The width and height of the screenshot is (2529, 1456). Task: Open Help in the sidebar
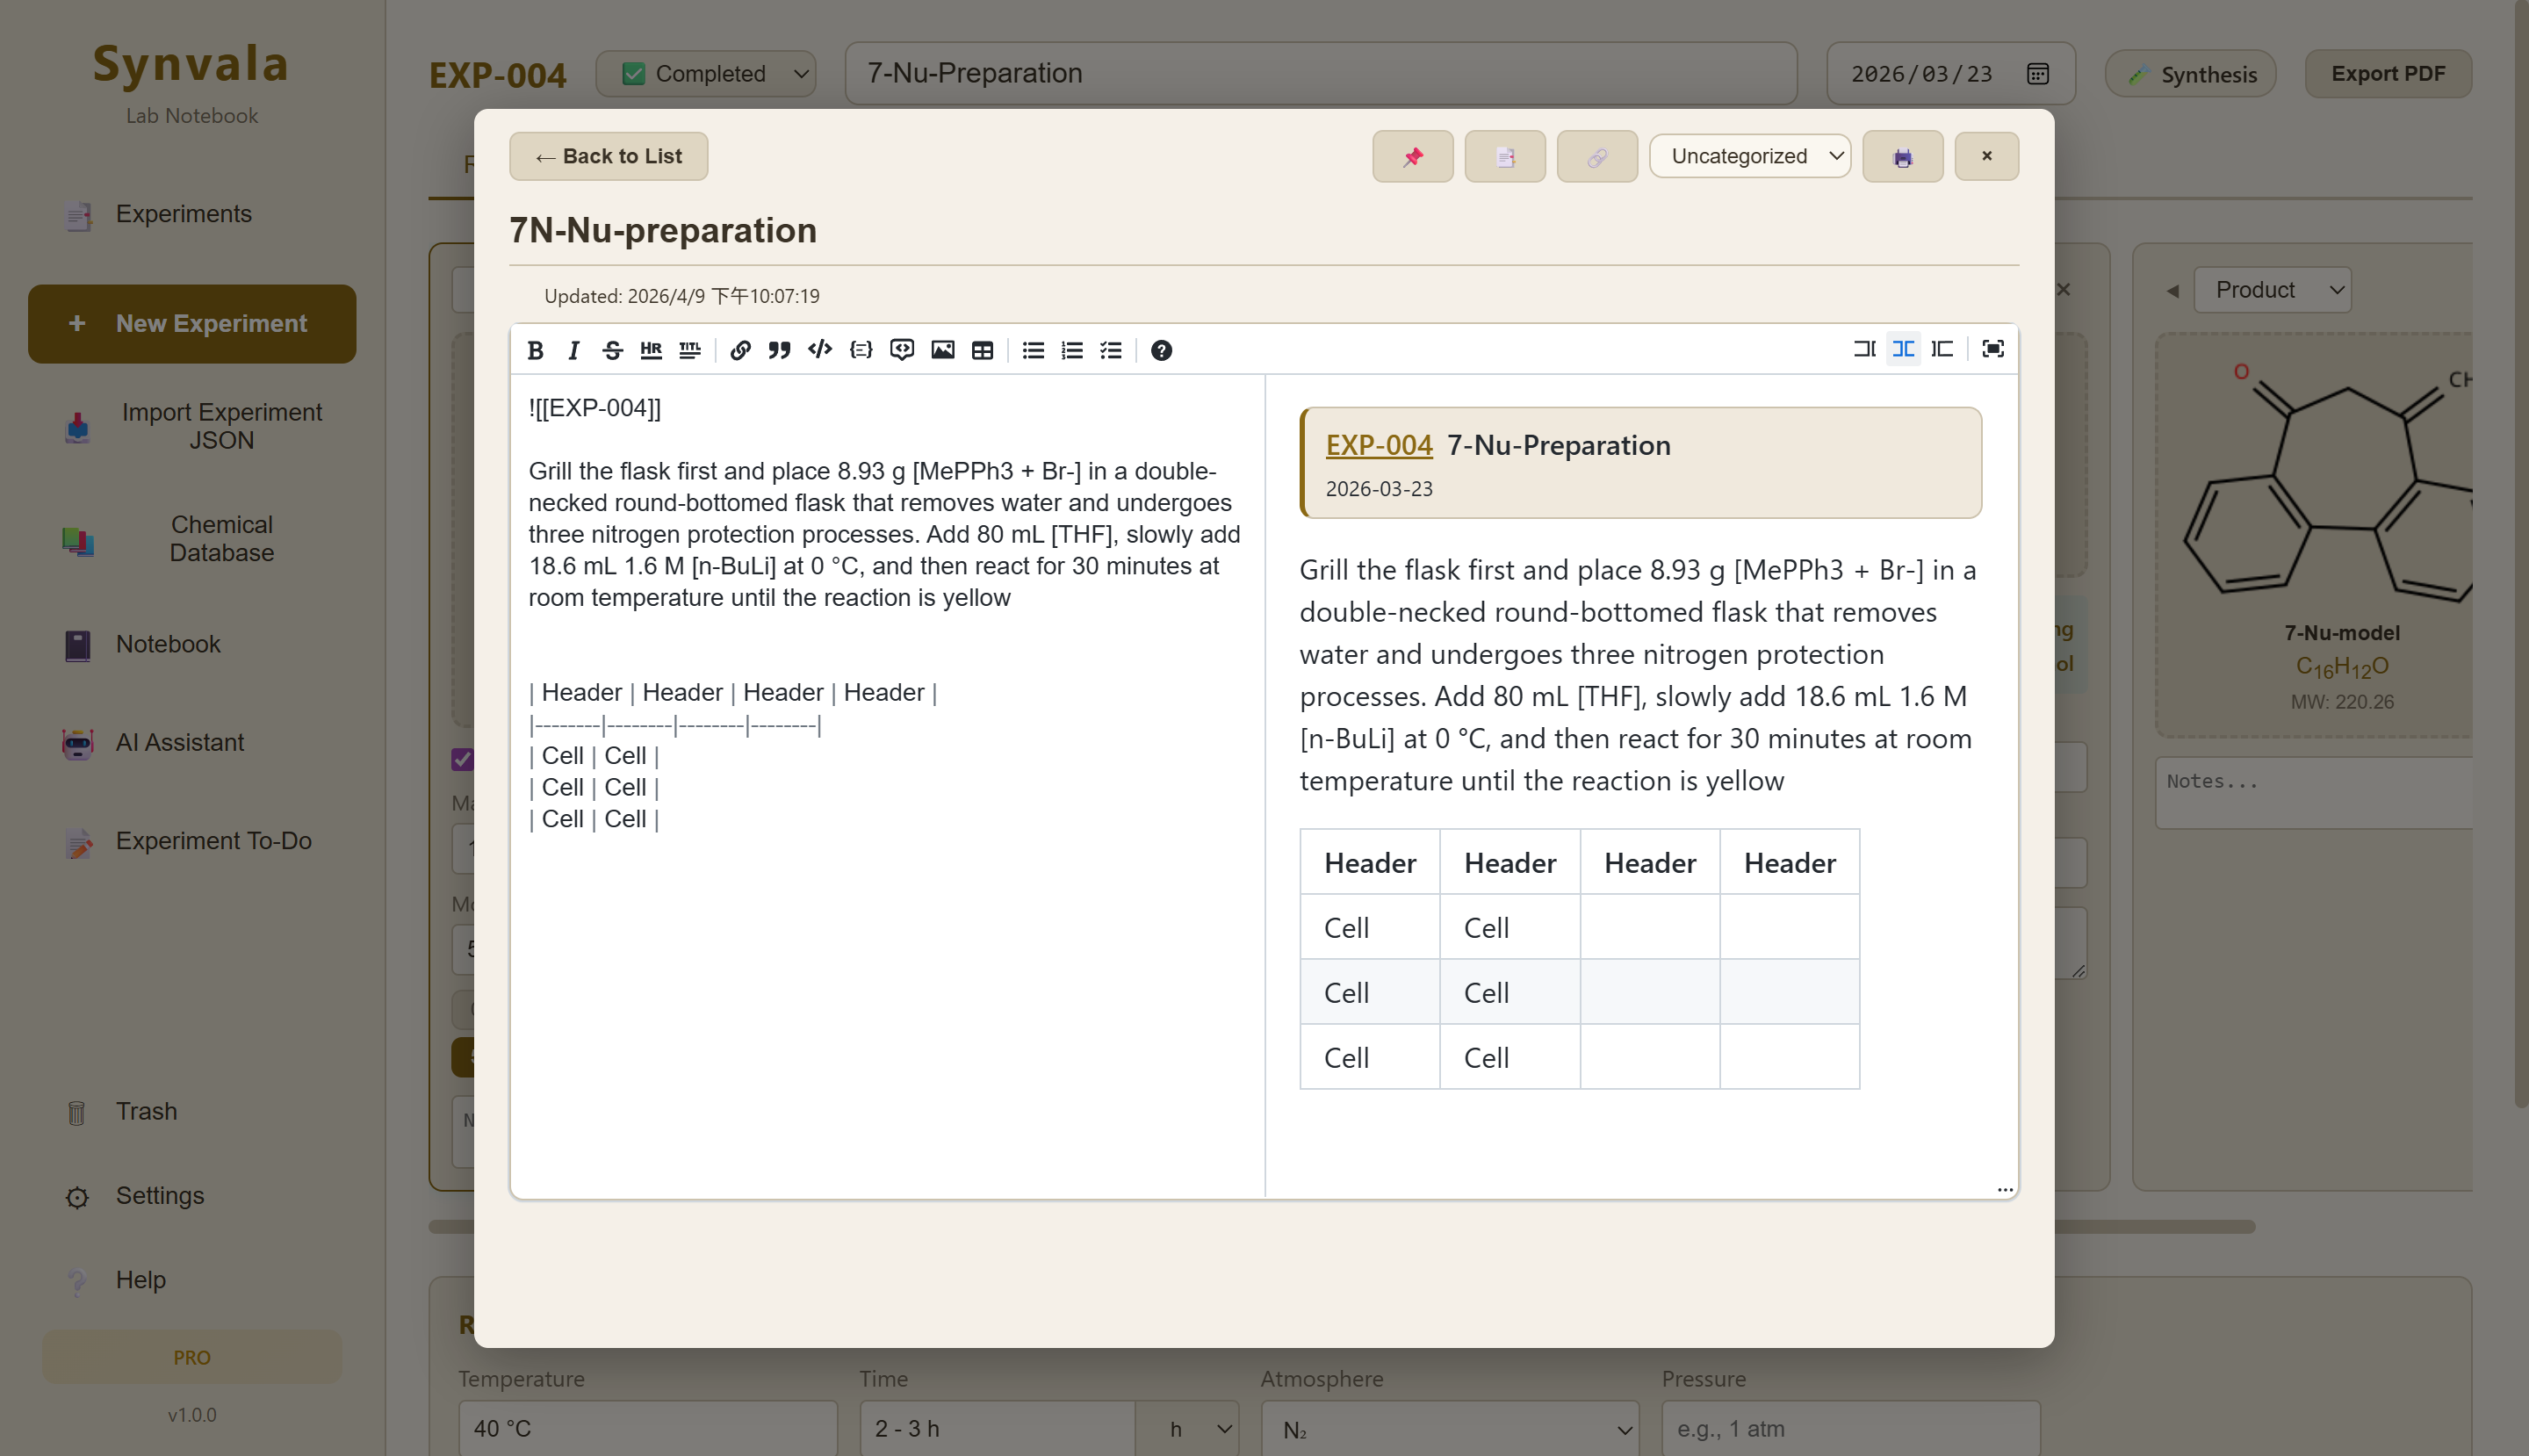[192, 1280]
